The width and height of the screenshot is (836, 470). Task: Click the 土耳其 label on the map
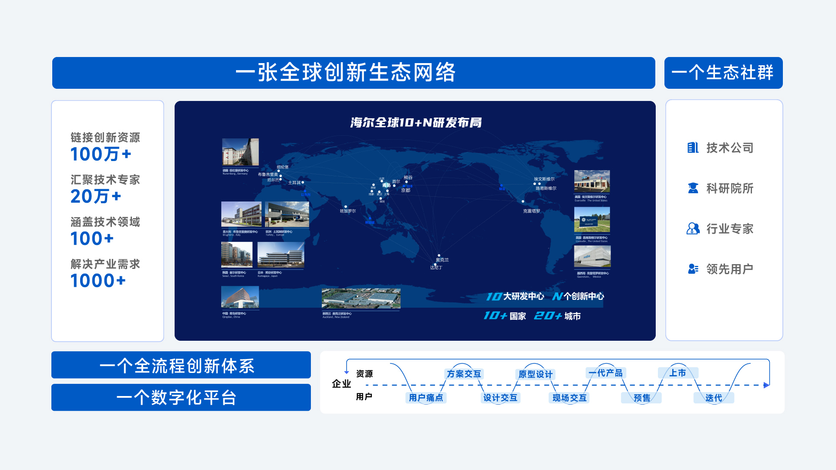pos(294,183)
